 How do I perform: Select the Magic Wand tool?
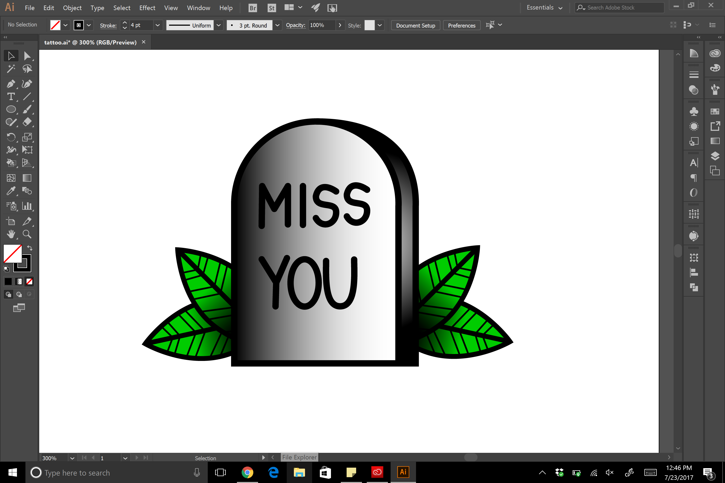[x=11, y=69]
